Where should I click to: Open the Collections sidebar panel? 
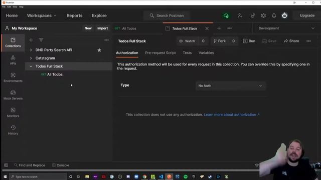13,42
